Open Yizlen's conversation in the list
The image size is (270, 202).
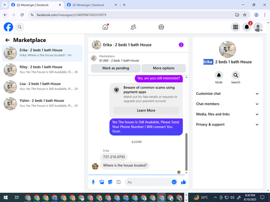pyautogui.click(x=42, y=103)
